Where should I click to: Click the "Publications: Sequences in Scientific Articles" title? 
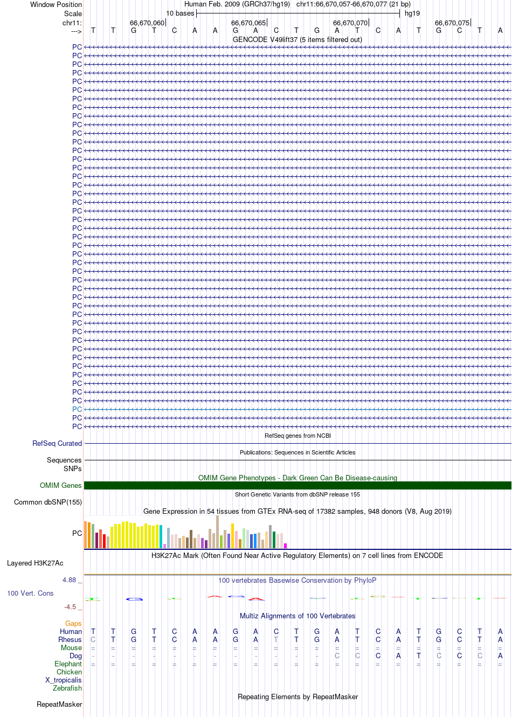tap(297, 452)
